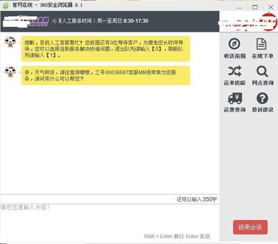278x244 pixels.
Task: Open the 收送范围 compass icon
Action: 234,44
